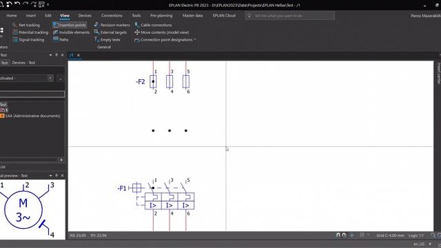Close the /1 page tab
Image resolution: width=441 pixels, height=248 pixels.
[79, 55]
